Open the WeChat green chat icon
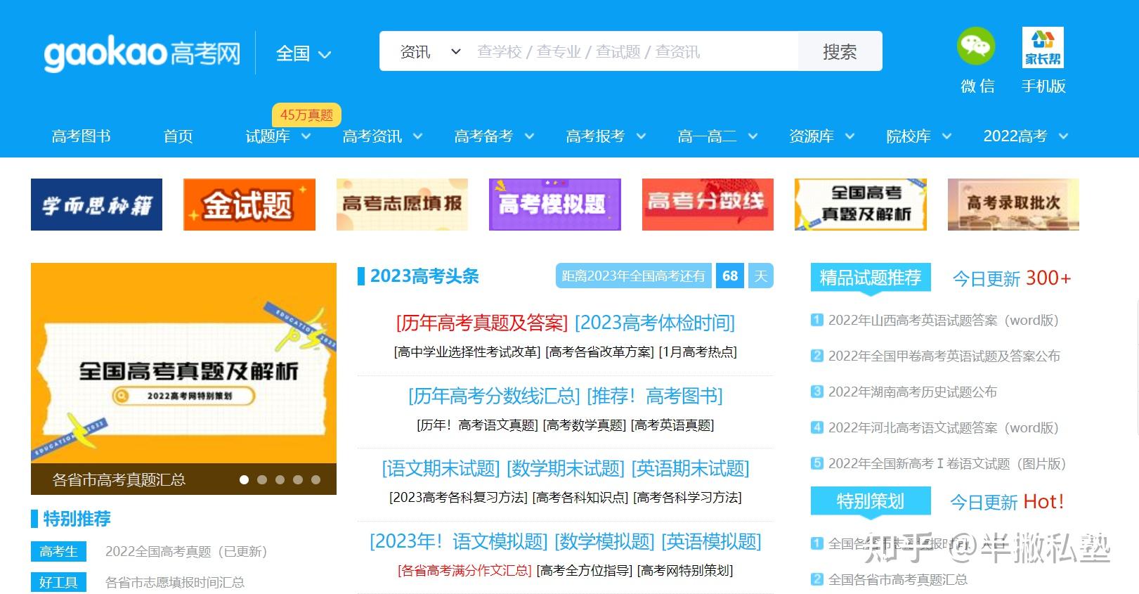This screenshot has height=594, width=1139. (976, 46)
